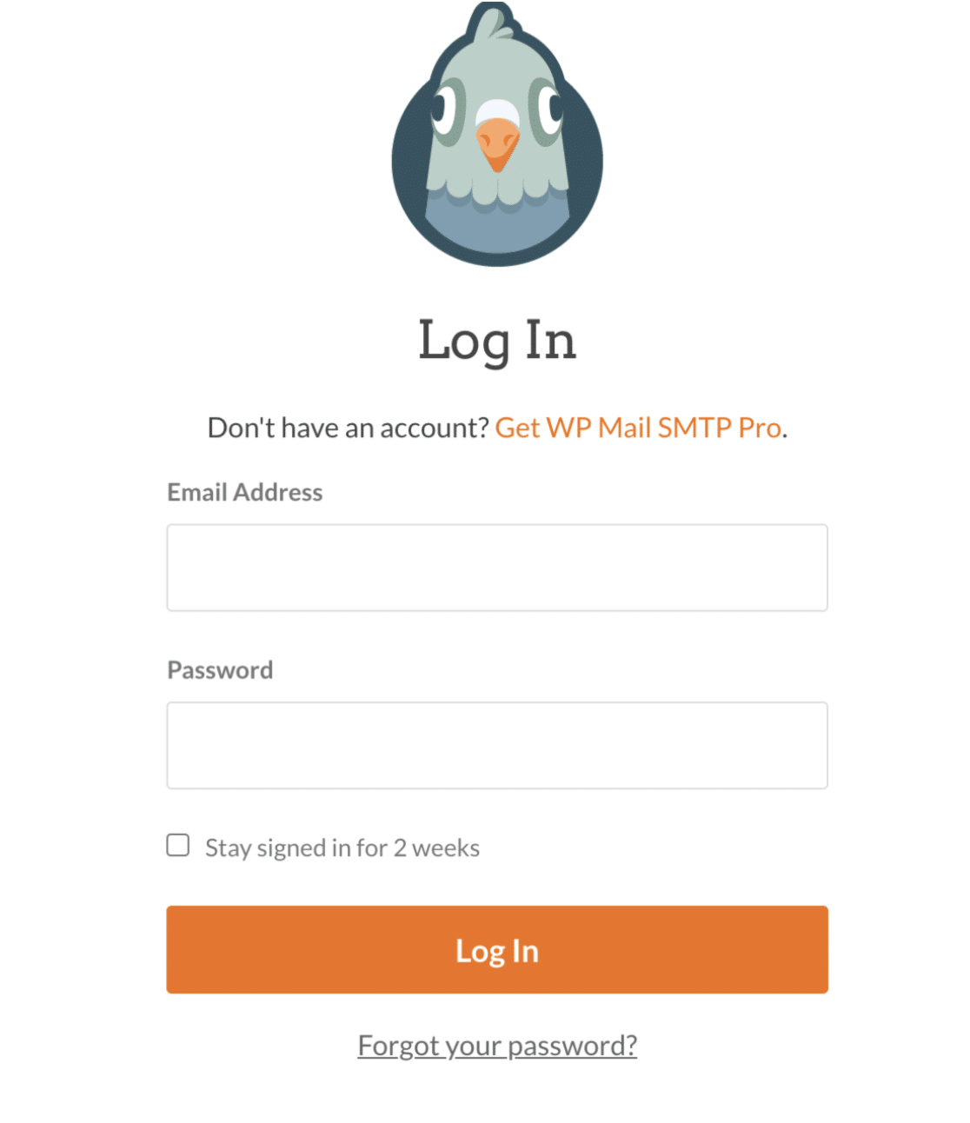Click the word 'Pro' in signup link

coord(760,428)
